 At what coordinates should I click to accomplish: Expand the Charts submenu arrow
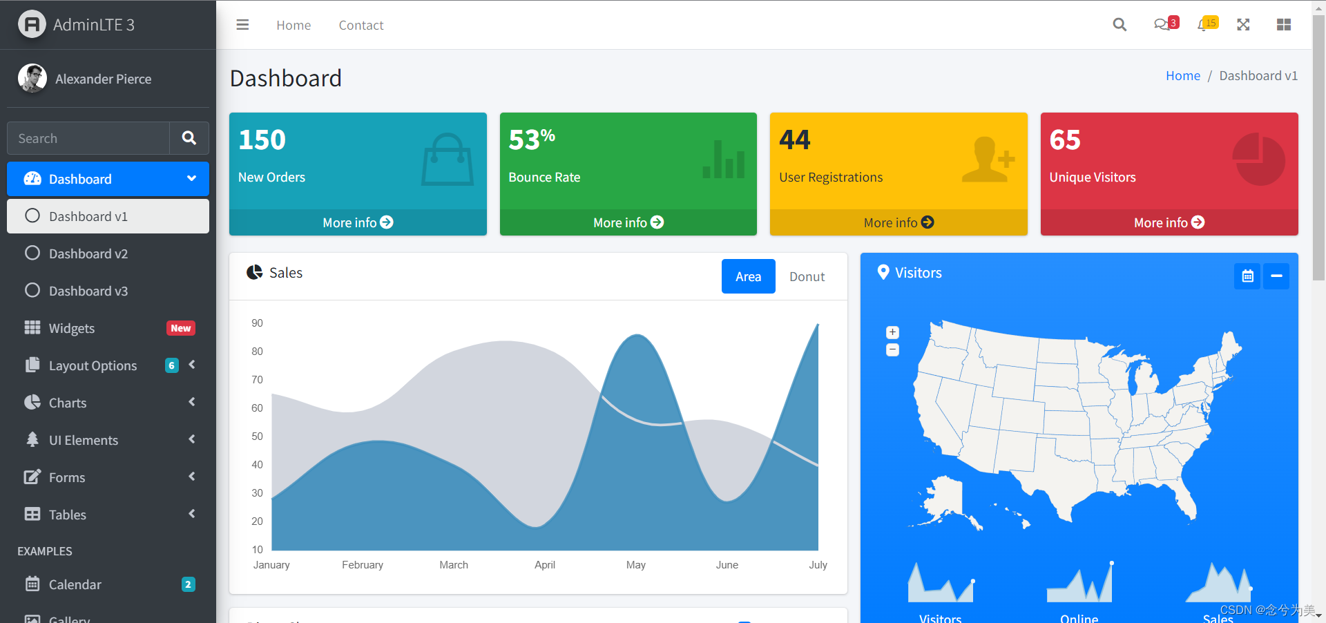(192, 401)
